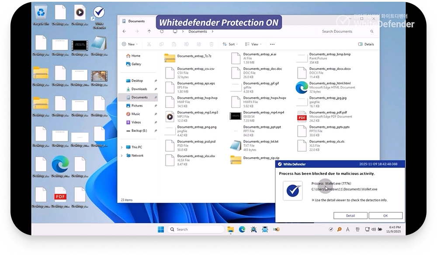Open the See more (three dots) menu
Image resolution: width=437 pixels, height=255 pixels.
pyautogui.click(x=272, y=44)
